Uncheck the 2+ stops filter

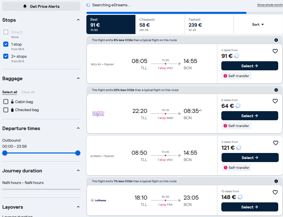[6, 56]
